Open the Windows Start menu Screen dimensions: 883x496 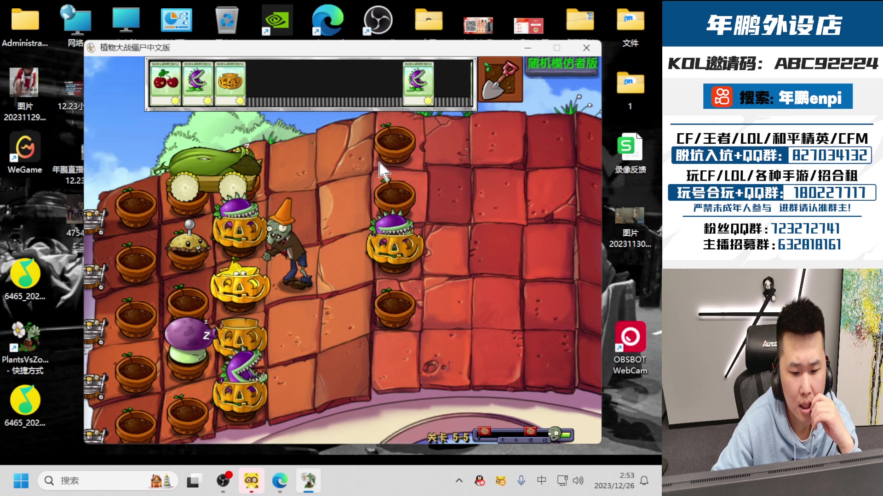[x=21, y=480]
